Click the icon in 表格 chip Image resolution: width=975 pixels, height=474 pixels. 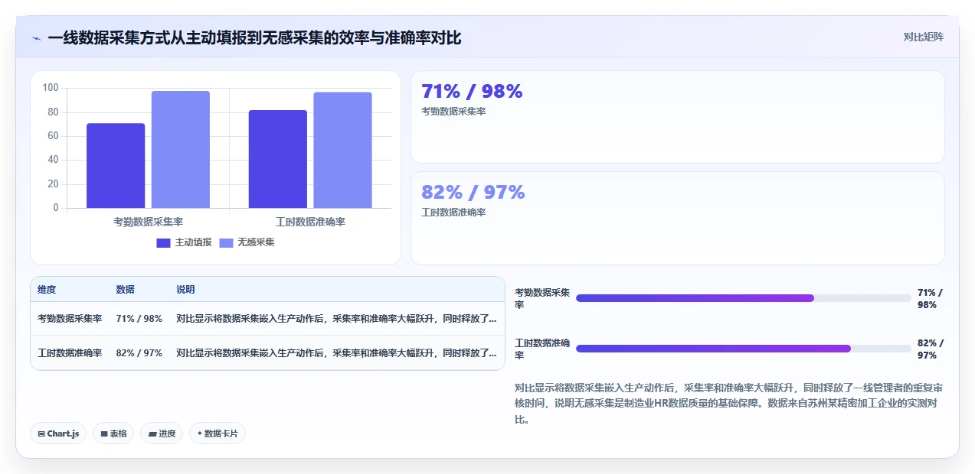[104, 434]
